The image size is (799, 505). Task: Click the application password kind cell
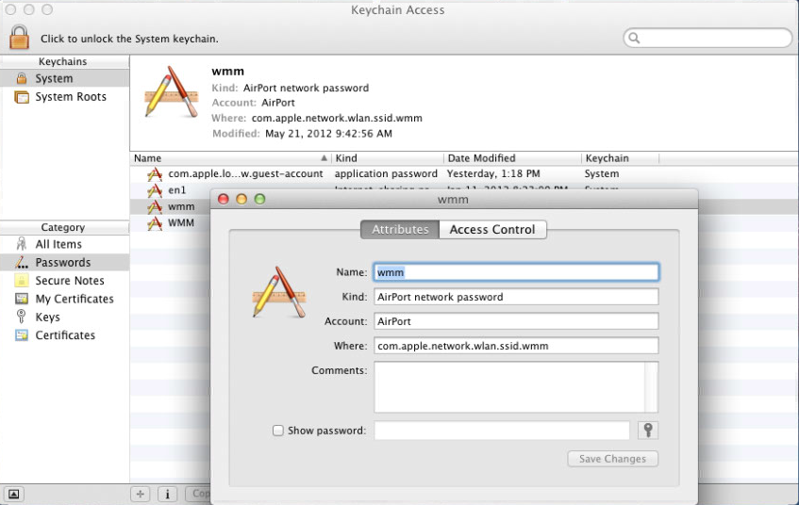386,174
